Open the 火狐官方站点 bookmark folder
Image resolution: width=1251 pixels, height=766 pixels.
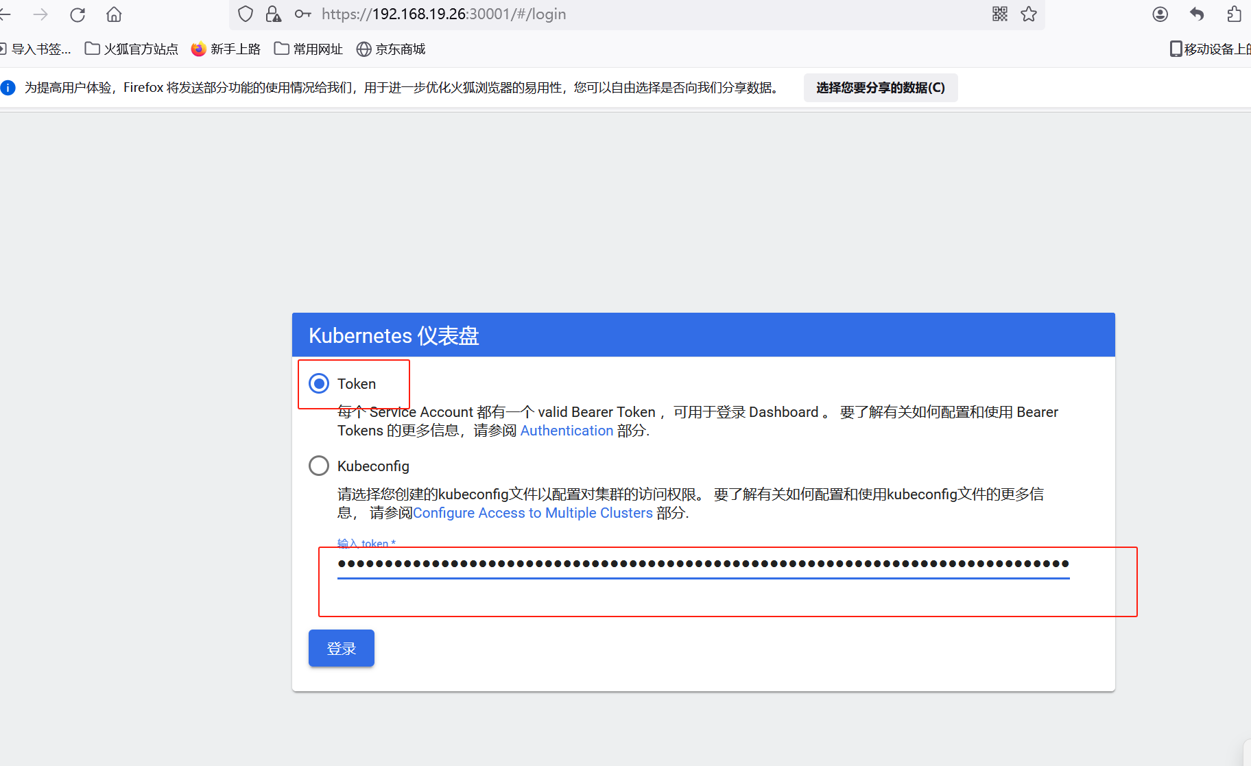click(x=131, y=49)
